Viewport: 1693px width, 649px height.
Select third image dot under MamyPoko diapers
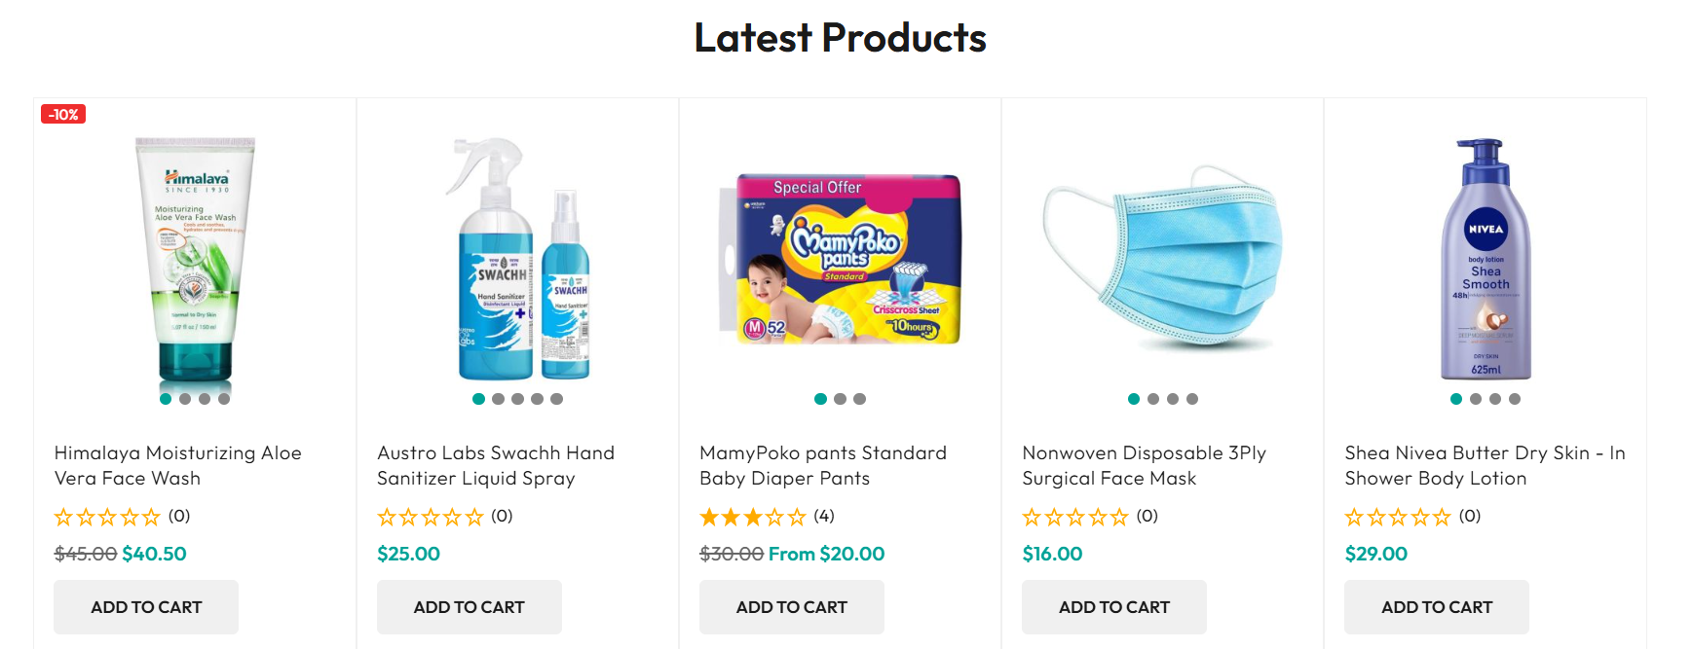(859, 399)
